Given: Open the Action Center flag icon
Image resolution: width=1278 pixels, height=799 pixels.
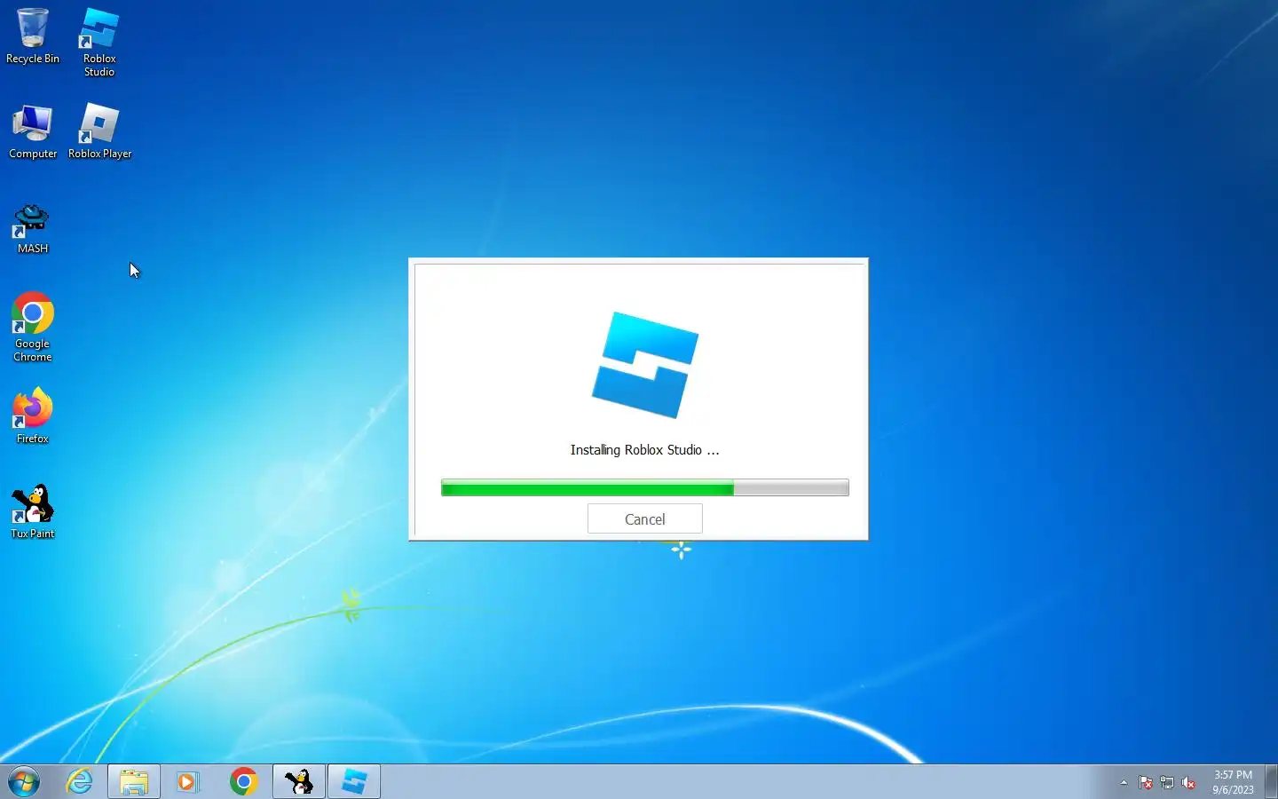Looking at the screenshot, I should [1146, 783].
